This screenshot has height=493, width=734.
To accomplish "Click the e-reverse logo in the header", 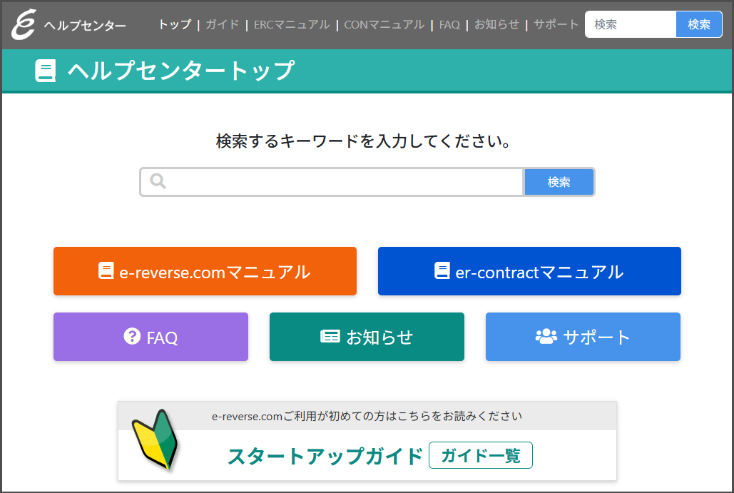I will coord(24,25).
